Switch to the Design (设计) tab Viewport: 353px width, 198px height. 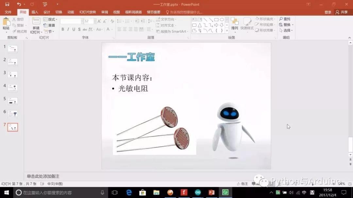coord(47,12)
